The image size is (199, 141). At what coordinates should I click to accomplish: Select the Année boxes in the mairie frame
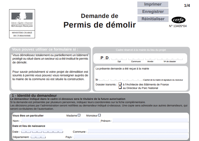tap(150, 59)
